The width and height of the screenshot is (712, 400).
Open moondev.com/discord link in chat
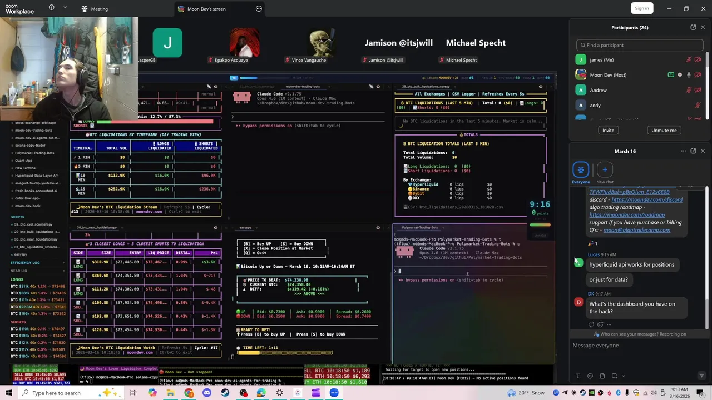(647, 199)
